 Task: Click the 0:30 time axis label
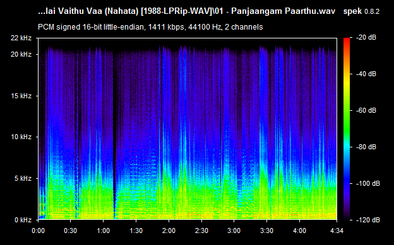click(x=70, y=231)
